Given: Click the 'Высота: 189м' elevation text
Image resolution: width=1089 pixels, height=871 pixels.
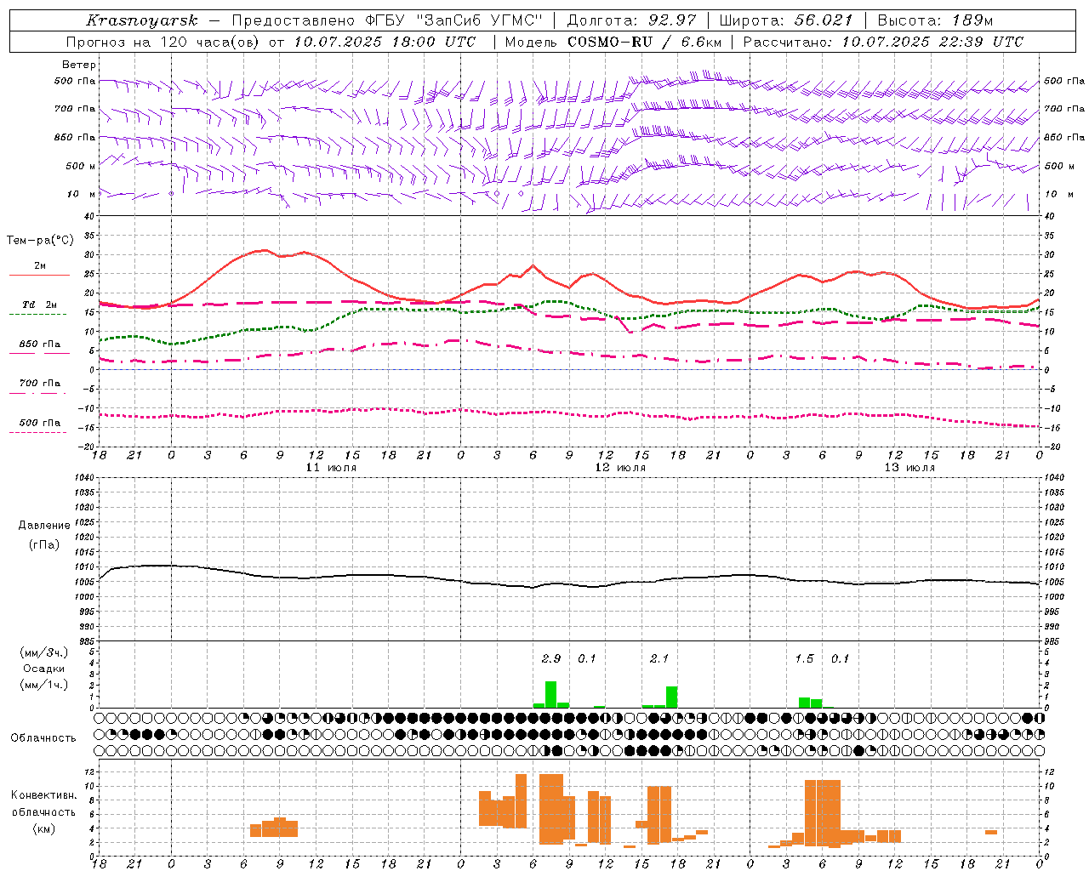Looking at the screenshot, I should (x=935, y=20).
